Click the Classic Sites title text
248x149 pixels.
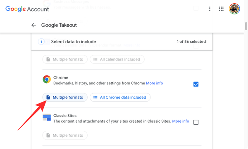point(65,116)
